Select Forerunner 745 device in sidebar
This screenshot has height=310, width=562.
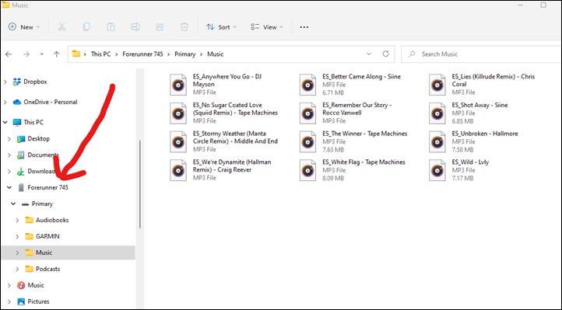[47, 187]
